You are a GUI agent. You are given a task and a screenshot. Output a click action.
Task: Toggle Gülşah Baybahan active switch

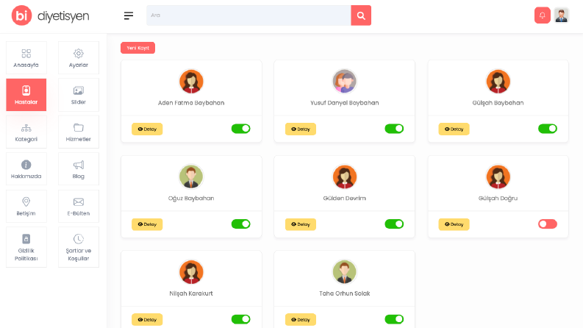click(548, 129)
